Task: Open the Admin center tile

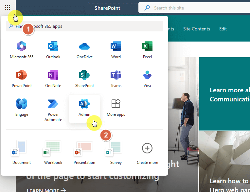Action: point(84,108)
